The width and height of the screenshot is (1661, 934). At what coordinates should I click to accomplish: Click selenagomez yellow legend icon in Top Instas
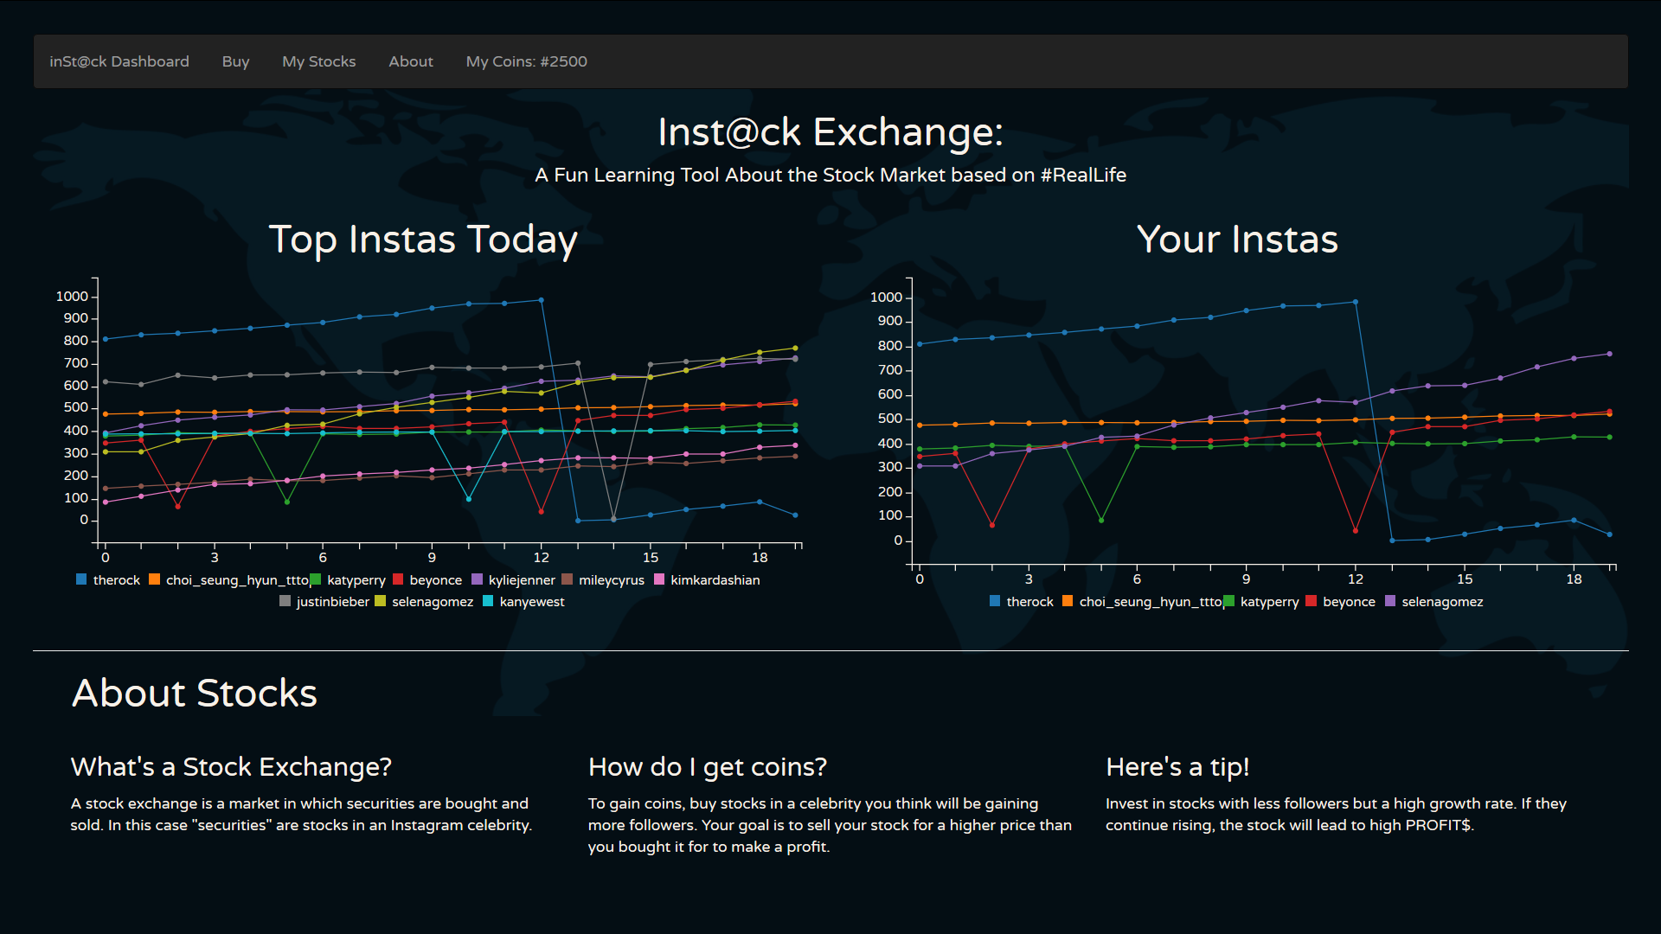pyautogui.click(x=380, y=601)
